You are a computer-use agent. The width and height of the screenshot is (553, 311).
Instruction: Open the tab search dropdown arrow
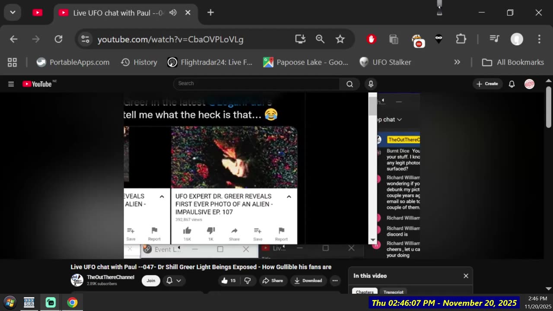coord(13,13)
